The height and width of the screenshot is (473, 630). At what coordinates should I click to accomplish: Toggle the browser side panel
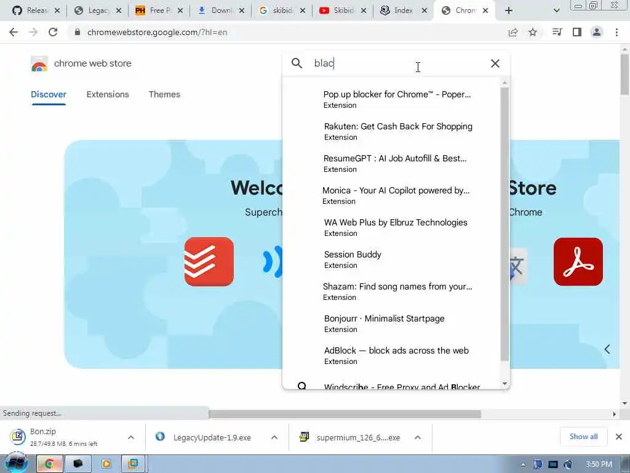tap(577, 32)
